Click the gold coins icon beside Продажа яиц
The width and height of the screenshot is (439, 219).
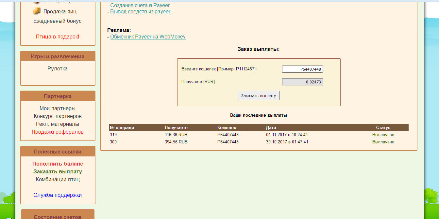coord(37,11)
